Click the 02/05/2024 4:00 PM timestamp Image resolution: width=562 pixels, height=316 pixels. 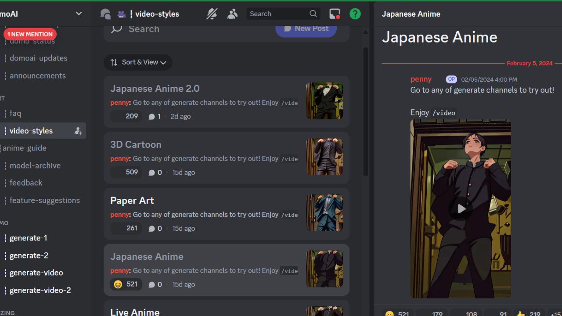point(489,79)
